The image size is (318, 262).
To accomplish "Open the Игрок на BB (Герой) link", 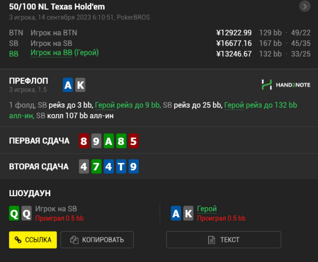I will (65, 53).
